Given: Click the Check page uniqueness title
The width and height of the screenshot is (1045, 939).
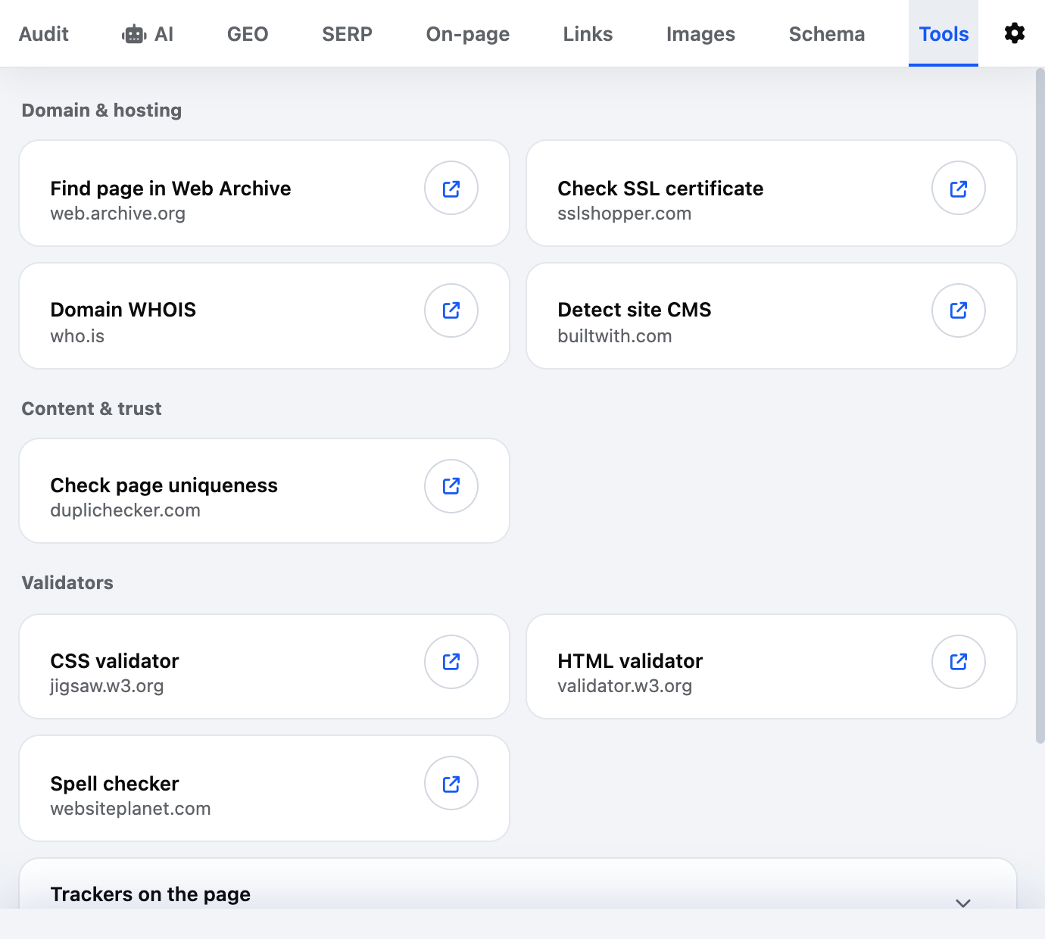Looking at the screenshot, I should (164, 485).
